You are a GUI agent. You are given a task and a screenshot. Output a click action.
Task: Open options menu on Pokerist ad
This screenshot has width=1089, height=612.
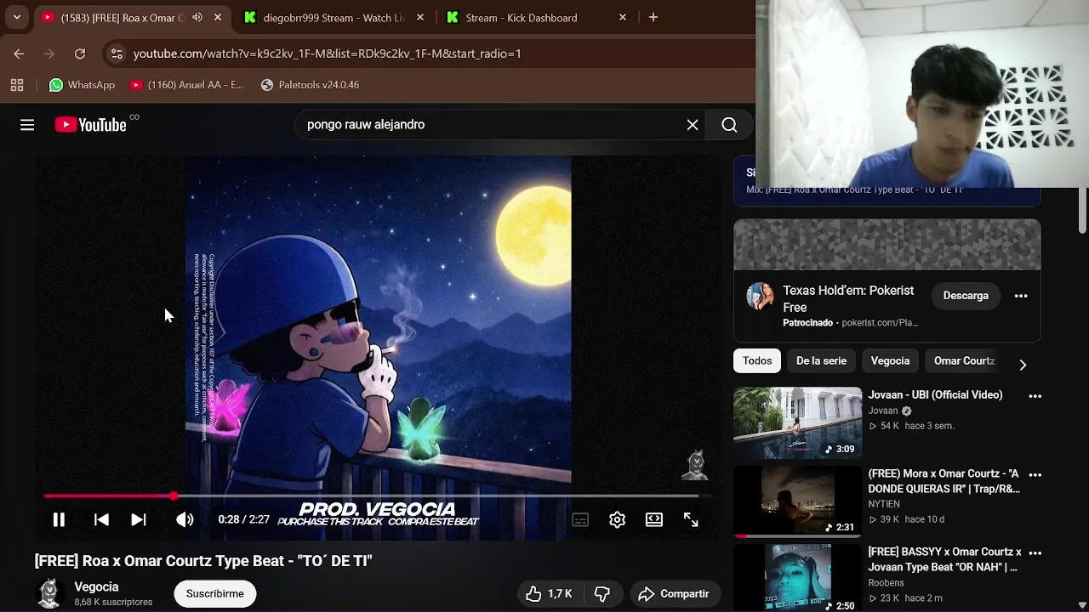(x=1021, y=296)
